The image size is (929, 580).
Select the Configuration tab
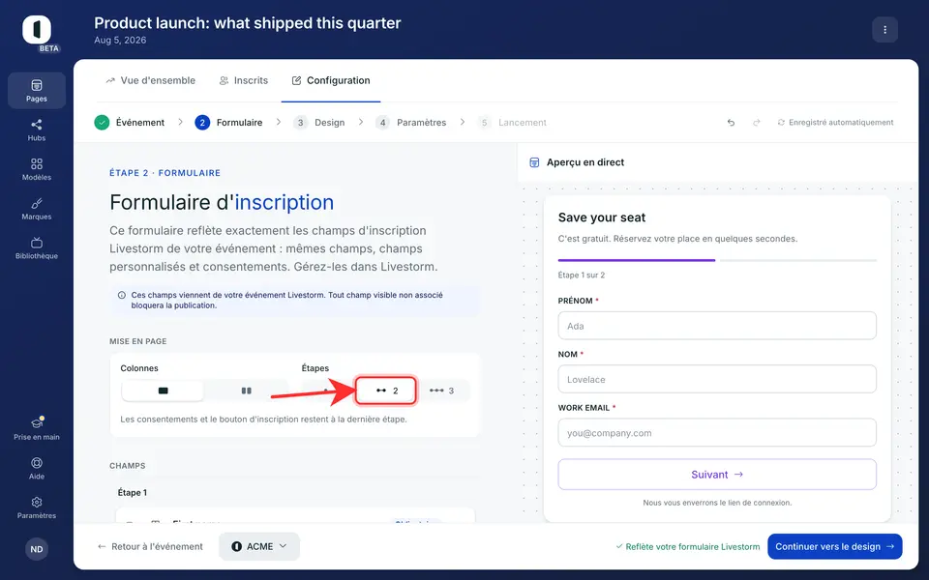(x=331, y=80)
